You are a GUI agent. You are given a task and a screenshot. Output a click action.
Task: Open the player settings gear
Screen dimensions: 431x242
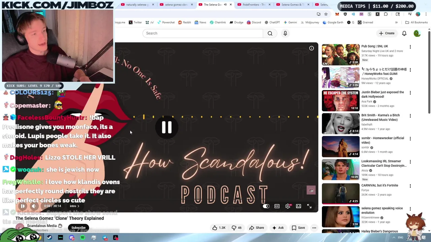288,206
